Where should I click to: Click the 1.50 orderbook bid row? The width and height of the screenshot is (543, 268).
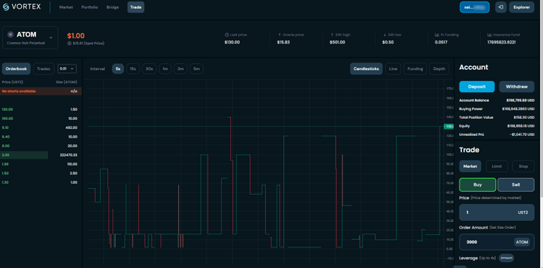pyautogui.click(x=41, y=173)
